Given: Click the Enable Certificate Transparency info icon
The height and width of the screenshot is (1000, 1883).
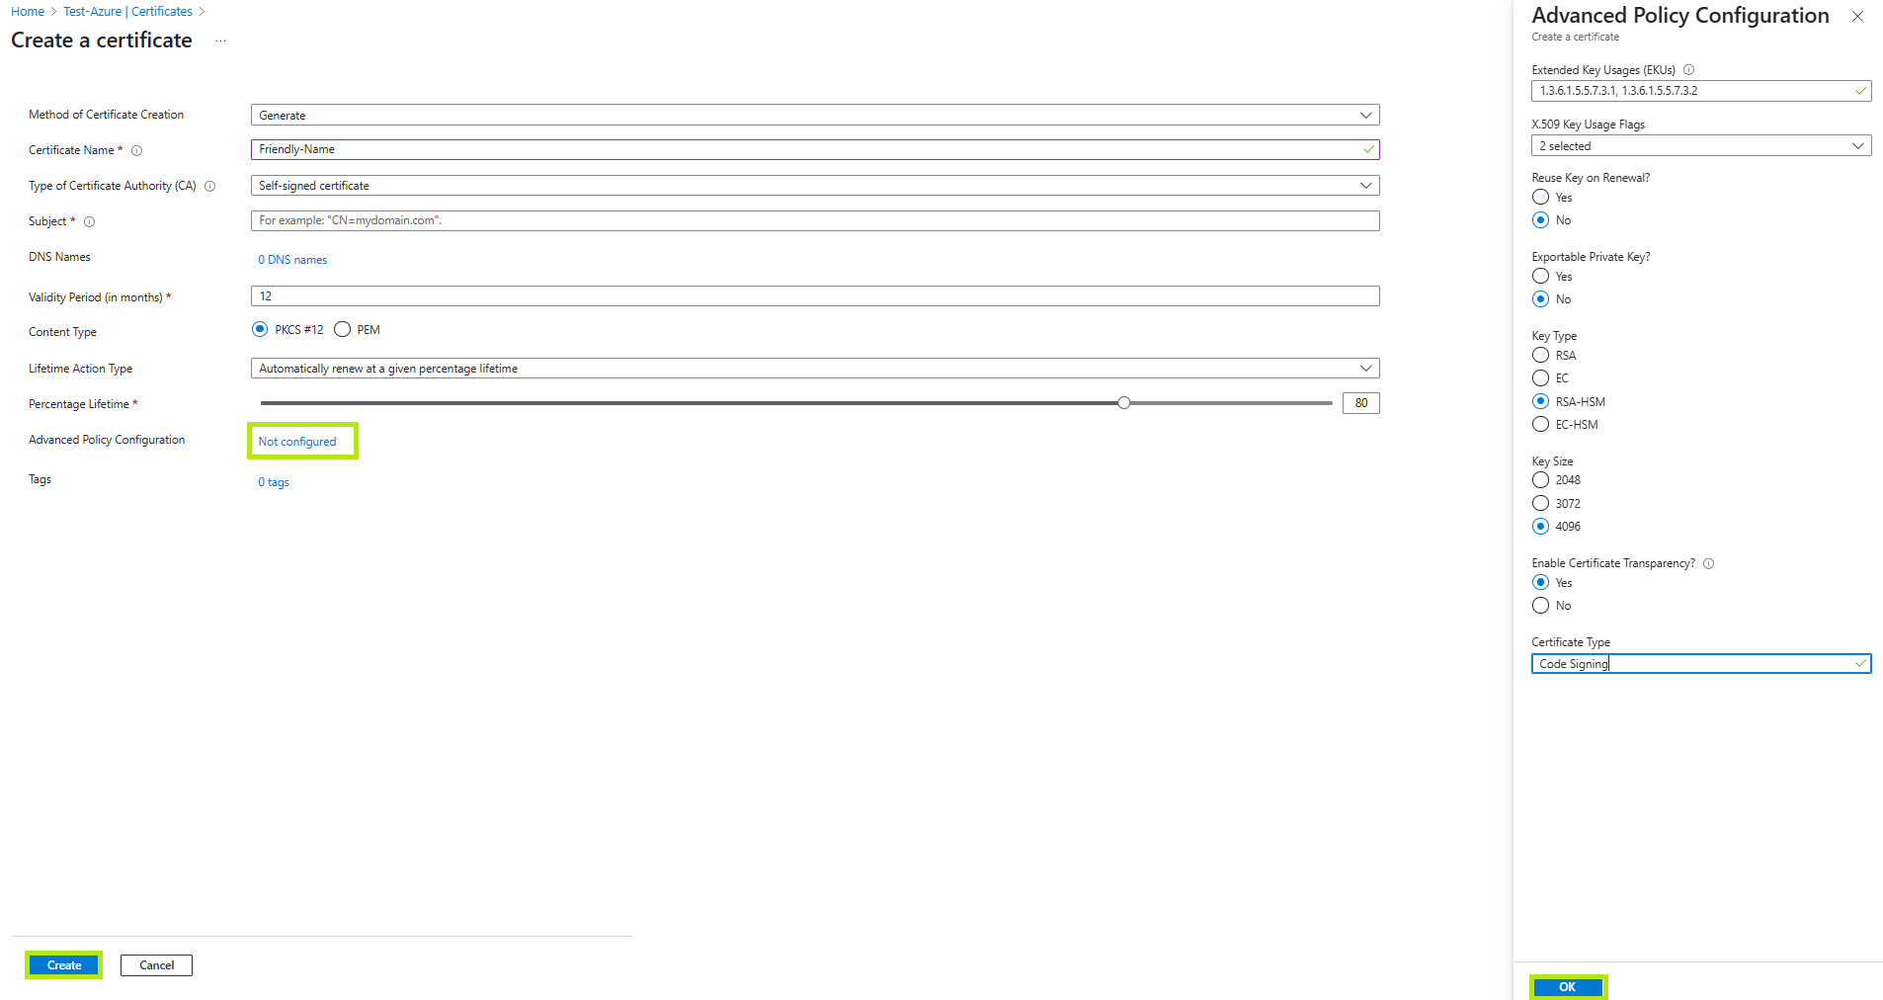Looking at the screenshot, I should coord(1709,563).
